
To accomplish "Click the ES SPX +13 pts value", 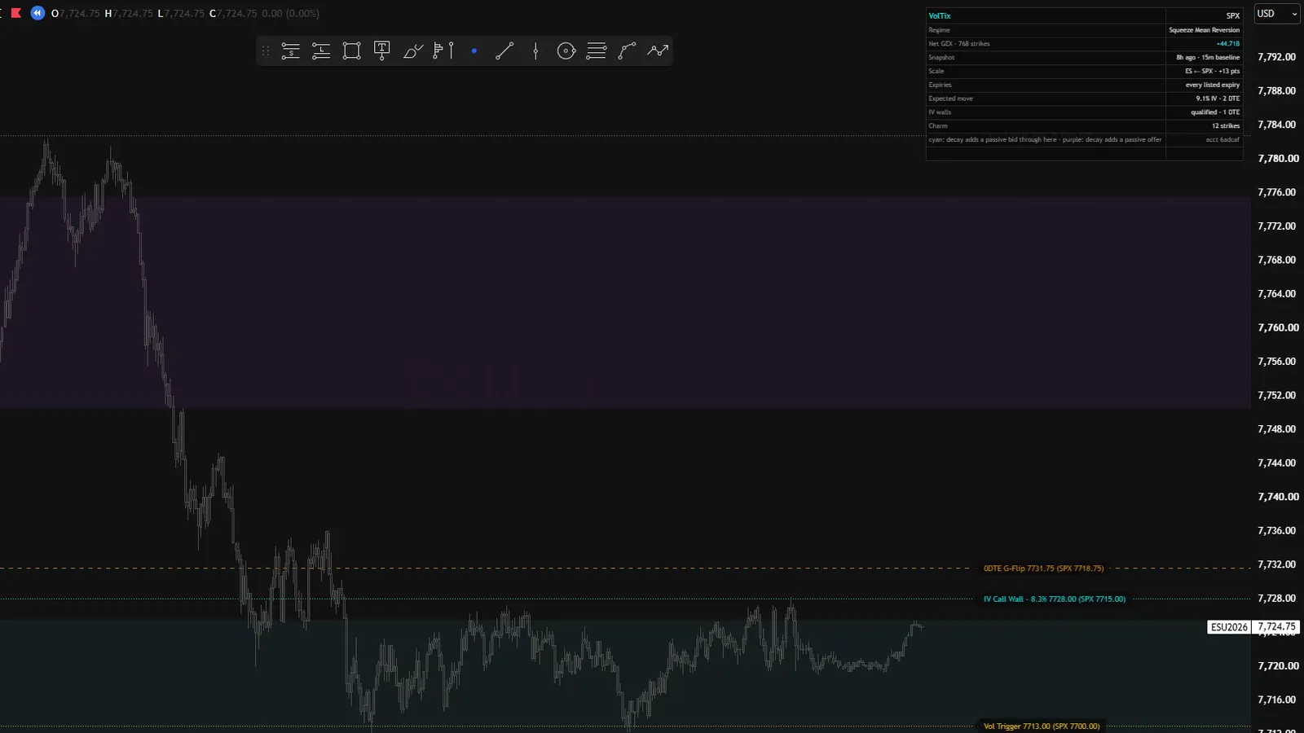I will pos(1212,71).
